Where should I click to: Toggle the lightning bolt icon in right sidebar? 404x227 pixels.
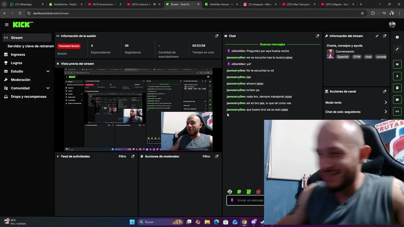coord(397,76)
